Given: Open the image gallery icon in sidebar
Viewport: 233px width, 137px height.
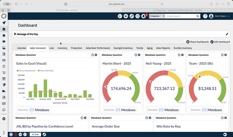Looking at the screenshot, I should (x=4, y=48).
